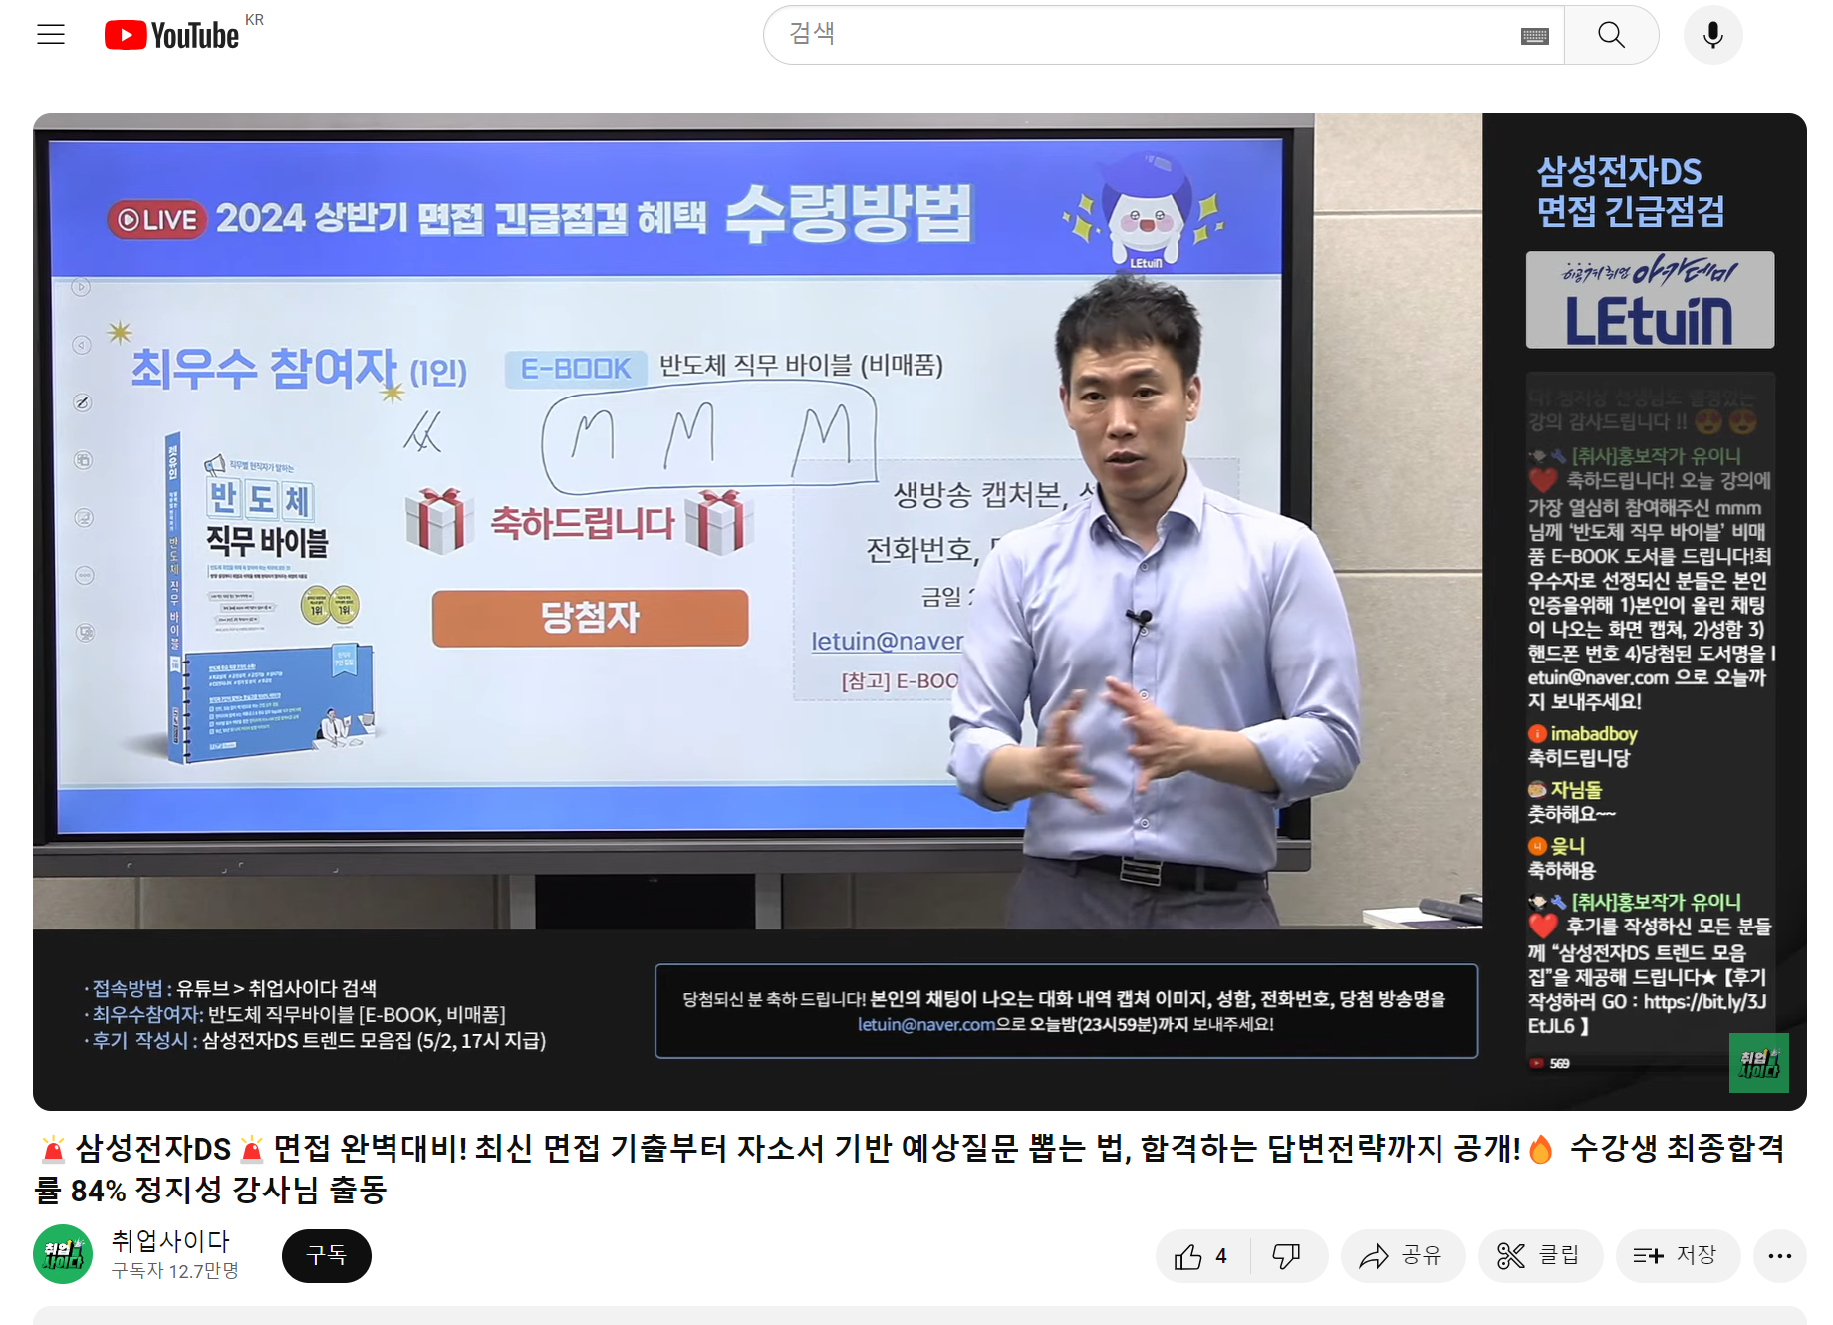Subscribe using the 구독 button
This screenshot has height=1325, width=1833.
click(x=327, y=1255)
